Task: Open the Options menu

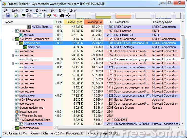Action: tap(17, 10)
